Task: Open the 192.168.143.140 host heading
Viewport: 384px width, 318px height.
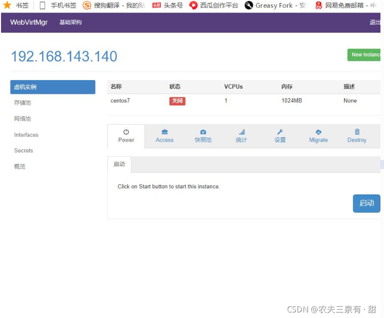Action: click(x=64, y=56)
